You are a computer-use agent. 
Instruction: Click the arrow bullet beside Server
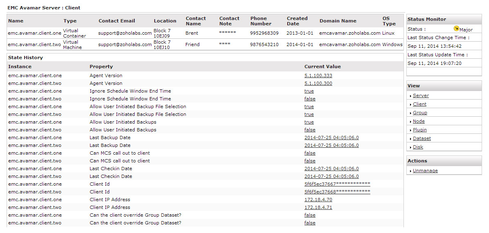click(x=410, y=96)
